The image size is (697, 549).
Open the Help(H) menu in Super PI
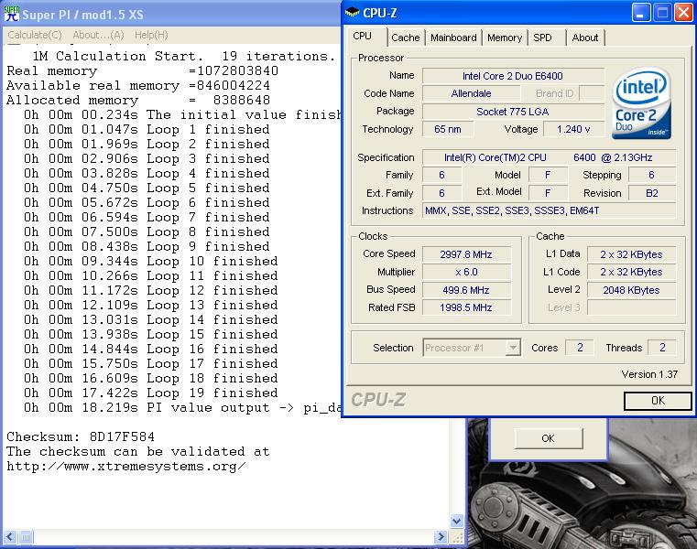[151, 35]
